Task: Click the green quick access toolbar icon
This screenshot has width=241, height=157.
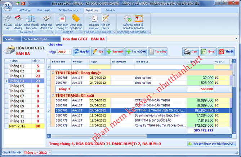Action: [x=18, y=3]
